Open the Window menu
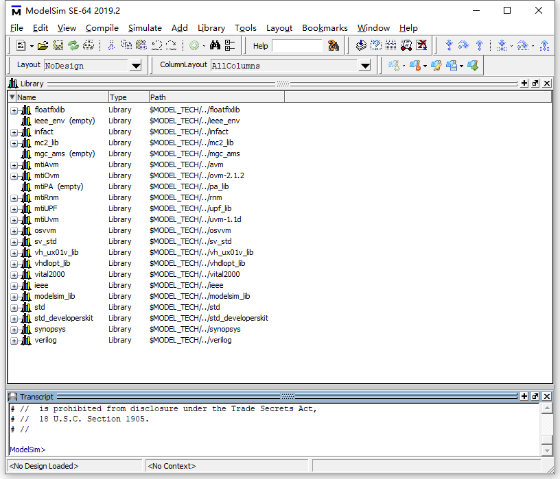This screenshot has height=479, width=560. pyautogui.click(x=373, y=28)
